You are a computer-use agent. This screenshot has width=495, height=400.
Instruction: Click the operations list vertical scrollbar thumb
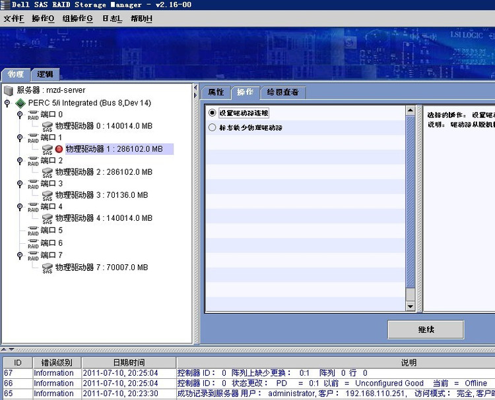point(410,202)
